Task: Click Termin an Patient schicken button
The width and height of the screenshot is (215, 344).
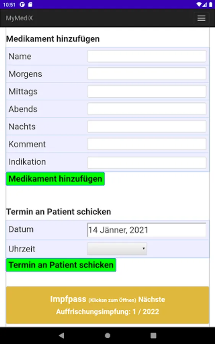Action: (x=61, y=265)
